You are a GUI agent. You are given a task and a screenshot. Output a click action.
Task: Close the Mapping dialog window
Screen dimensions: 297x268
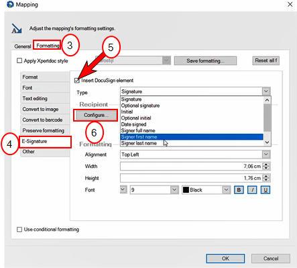pyautogui.click(x=290, y=4)
